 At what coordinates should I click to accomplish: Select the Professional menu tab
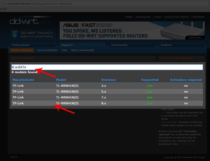(32, 45)
